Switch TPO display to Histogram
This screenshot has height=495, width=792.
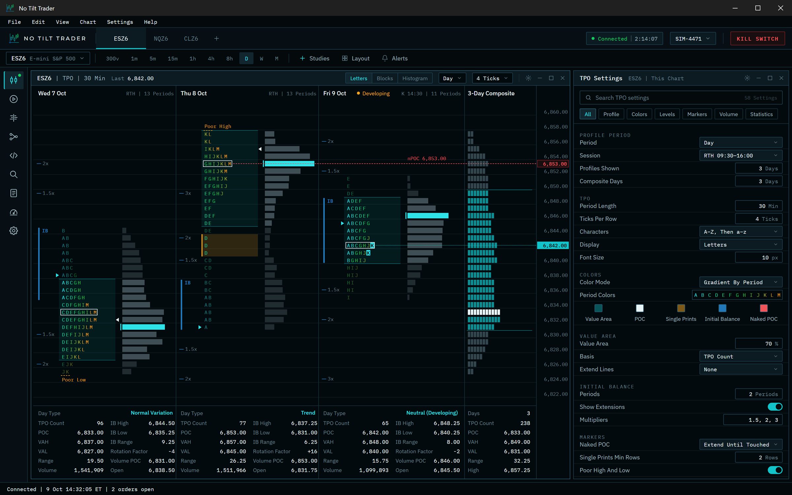415,78
